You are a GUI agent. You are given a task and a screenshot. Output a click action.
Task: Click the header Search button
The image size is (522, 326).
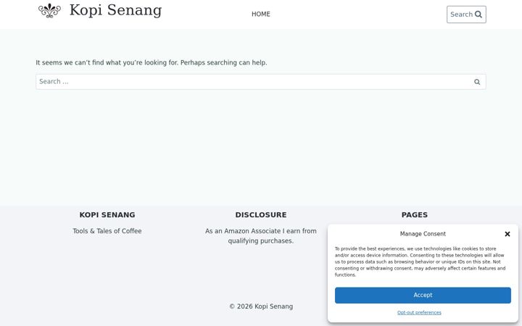coord(466,14)
